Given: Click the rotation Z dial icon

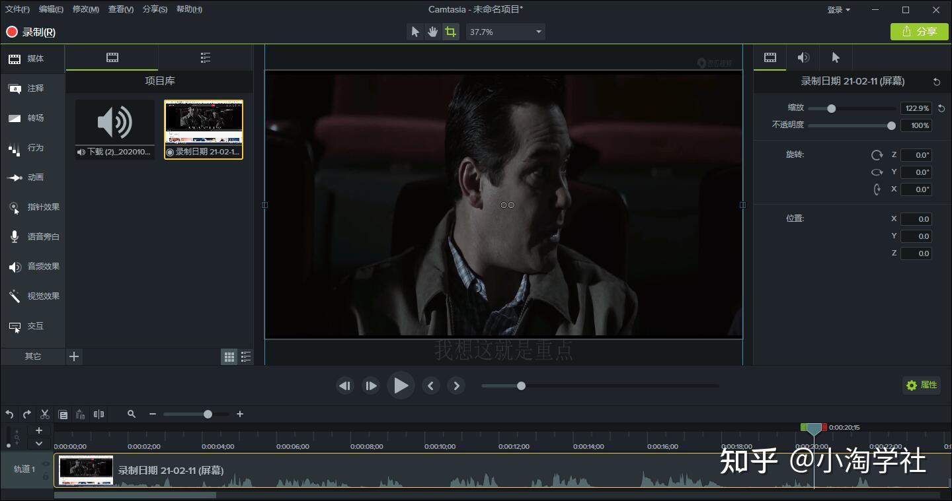Looking at the screenshot, I should tap(877, 155).
